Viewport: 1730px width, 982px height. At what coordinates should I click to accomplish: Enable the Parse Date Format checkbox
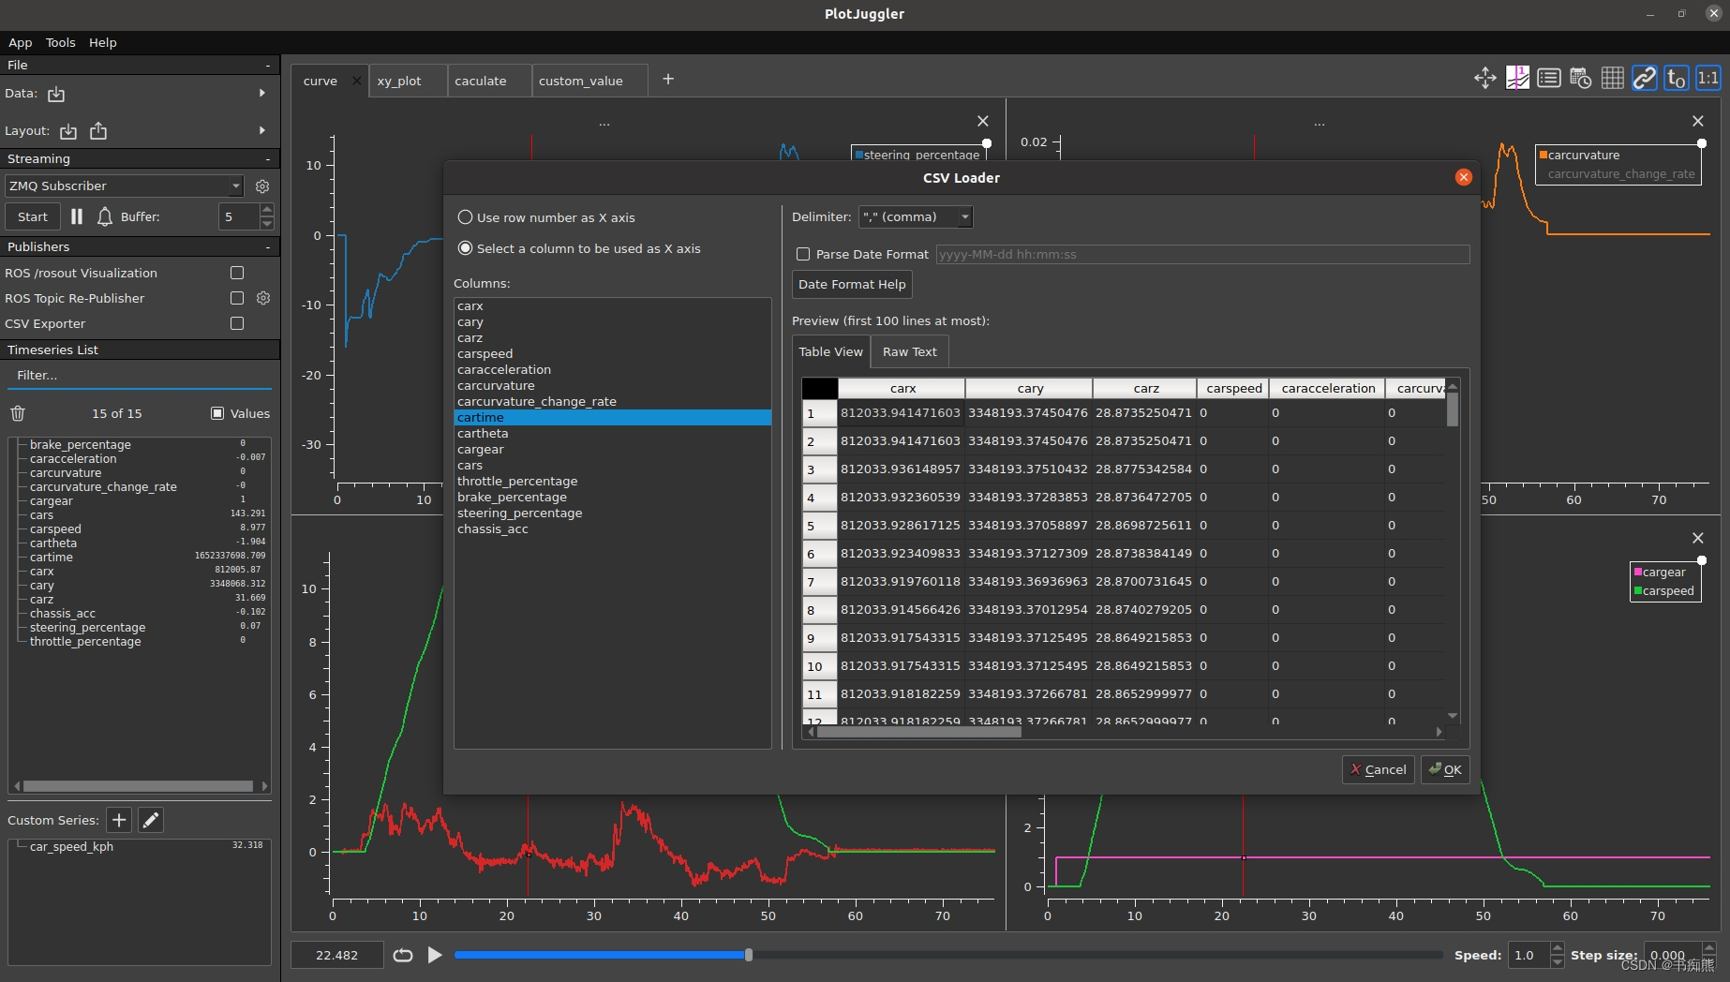point(803,254)
